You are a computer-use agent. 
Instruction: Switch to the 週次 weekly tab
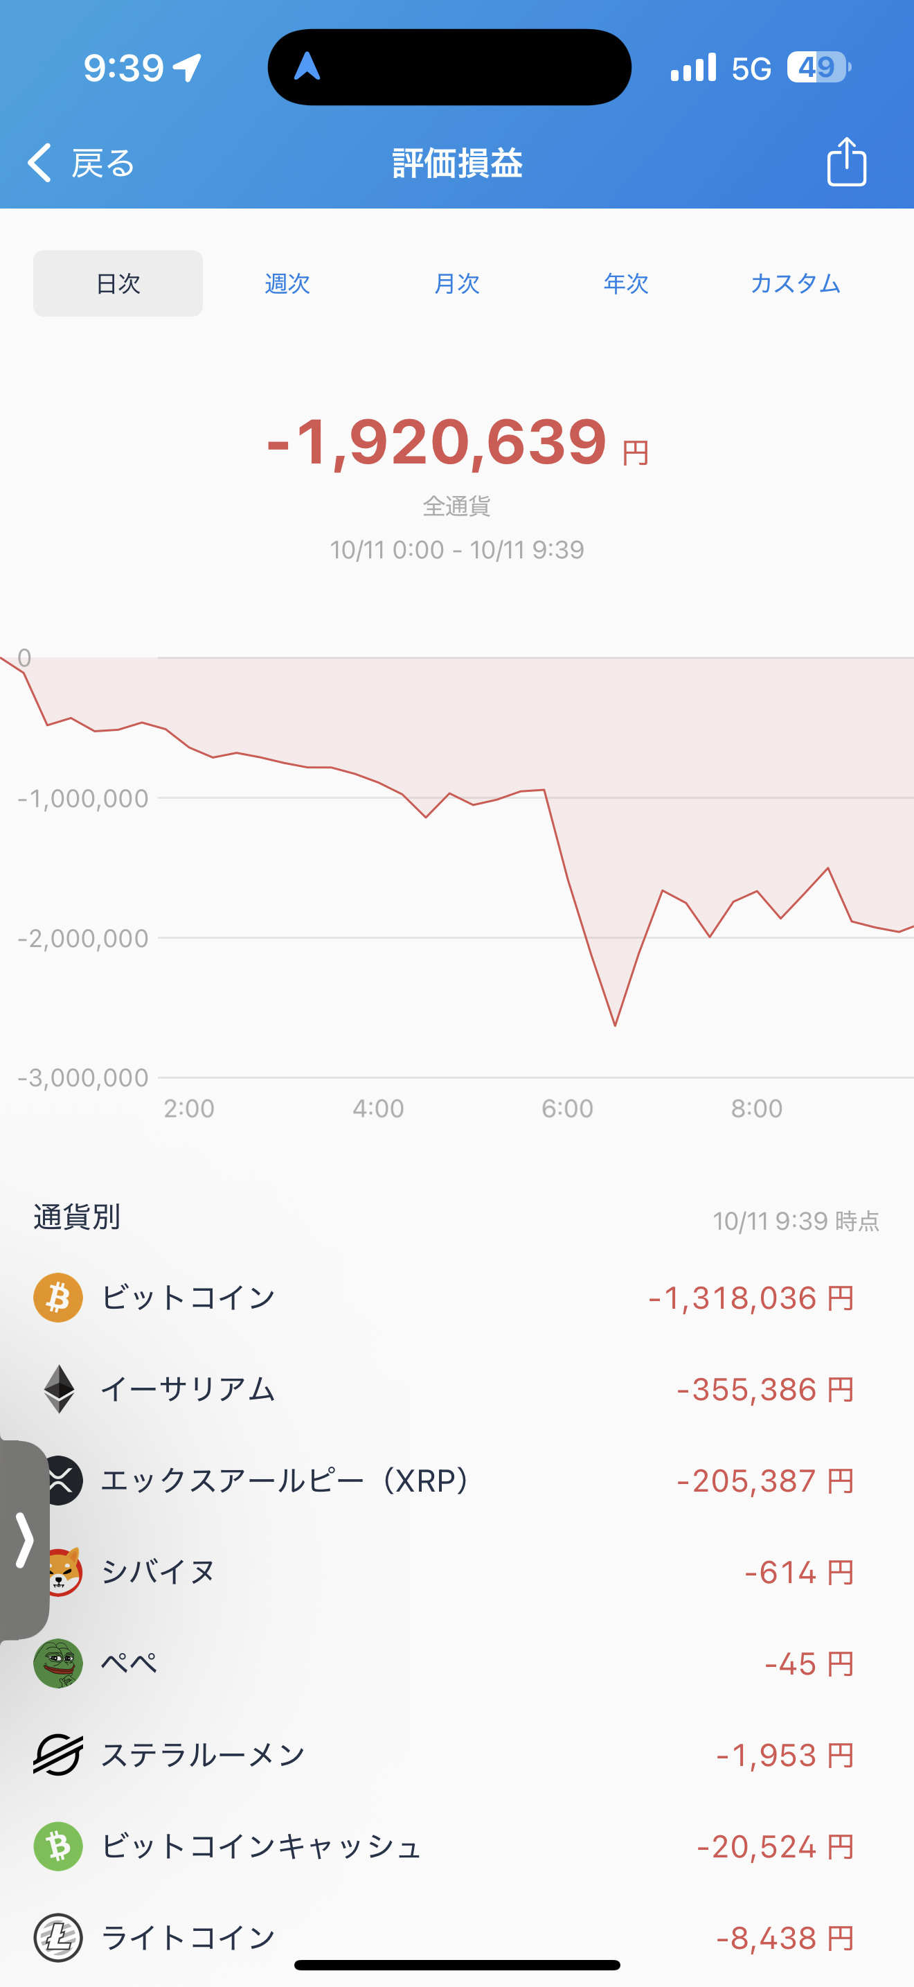click(x=287, y=283)
